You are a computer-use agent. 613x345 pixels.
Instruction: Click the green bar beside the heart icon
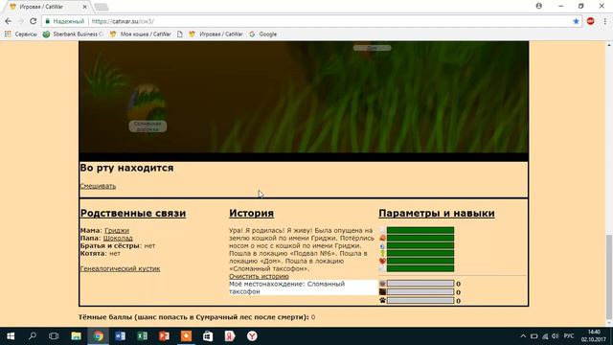tap(420, 261)
